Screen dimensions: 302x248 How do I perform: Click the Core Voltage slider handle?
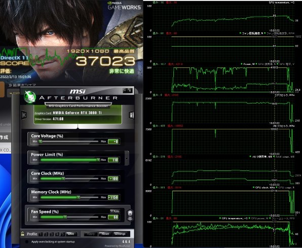[x=40, y=141]
